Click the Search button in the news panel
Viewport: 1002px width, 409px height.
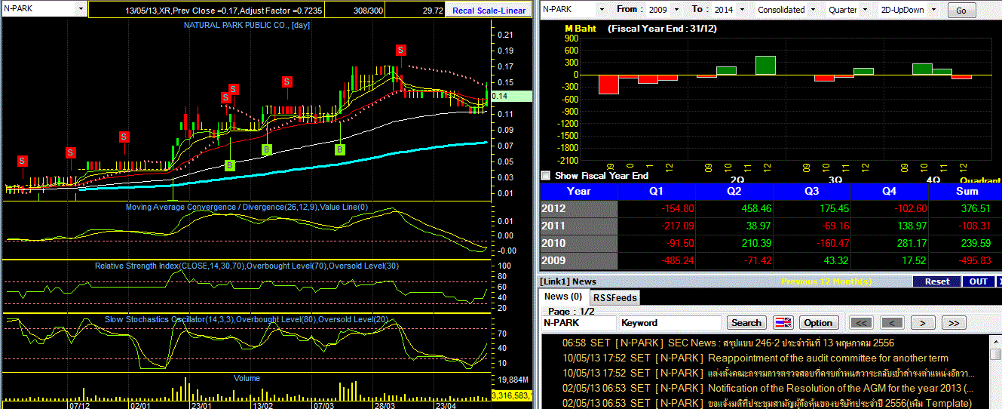tap(746, 322)
